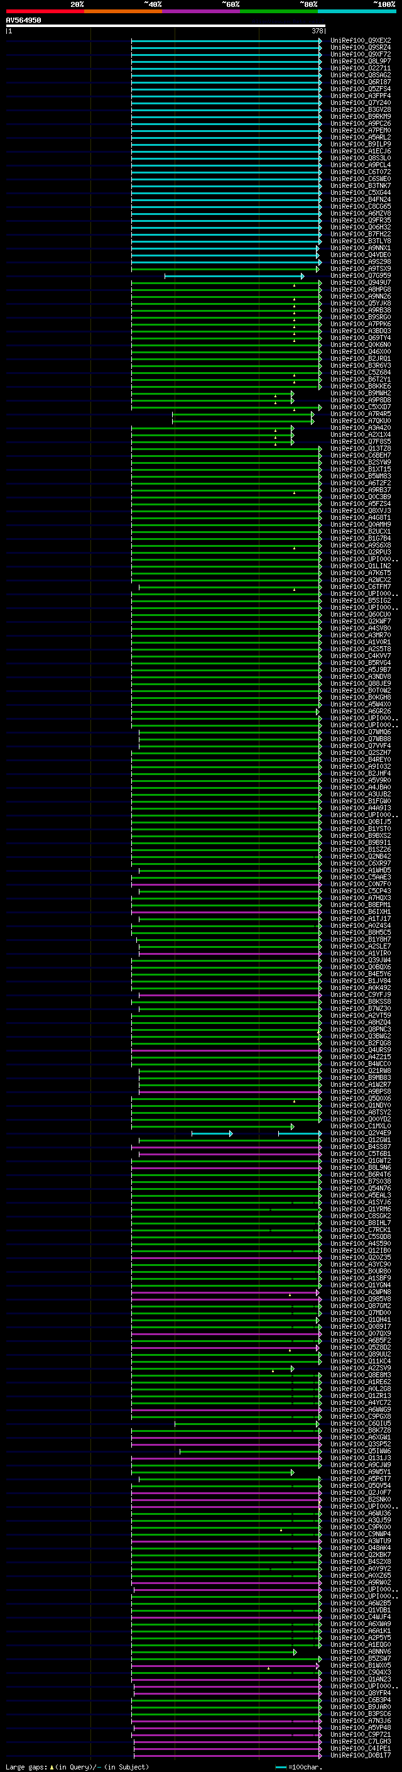Click the green ~80% identity legend segment

tap(279, 11)
